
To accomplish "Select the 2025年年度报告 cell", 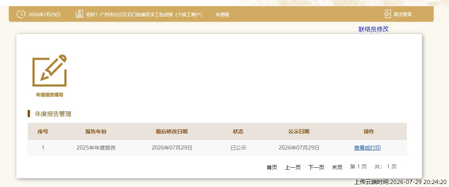I will 96,148.
